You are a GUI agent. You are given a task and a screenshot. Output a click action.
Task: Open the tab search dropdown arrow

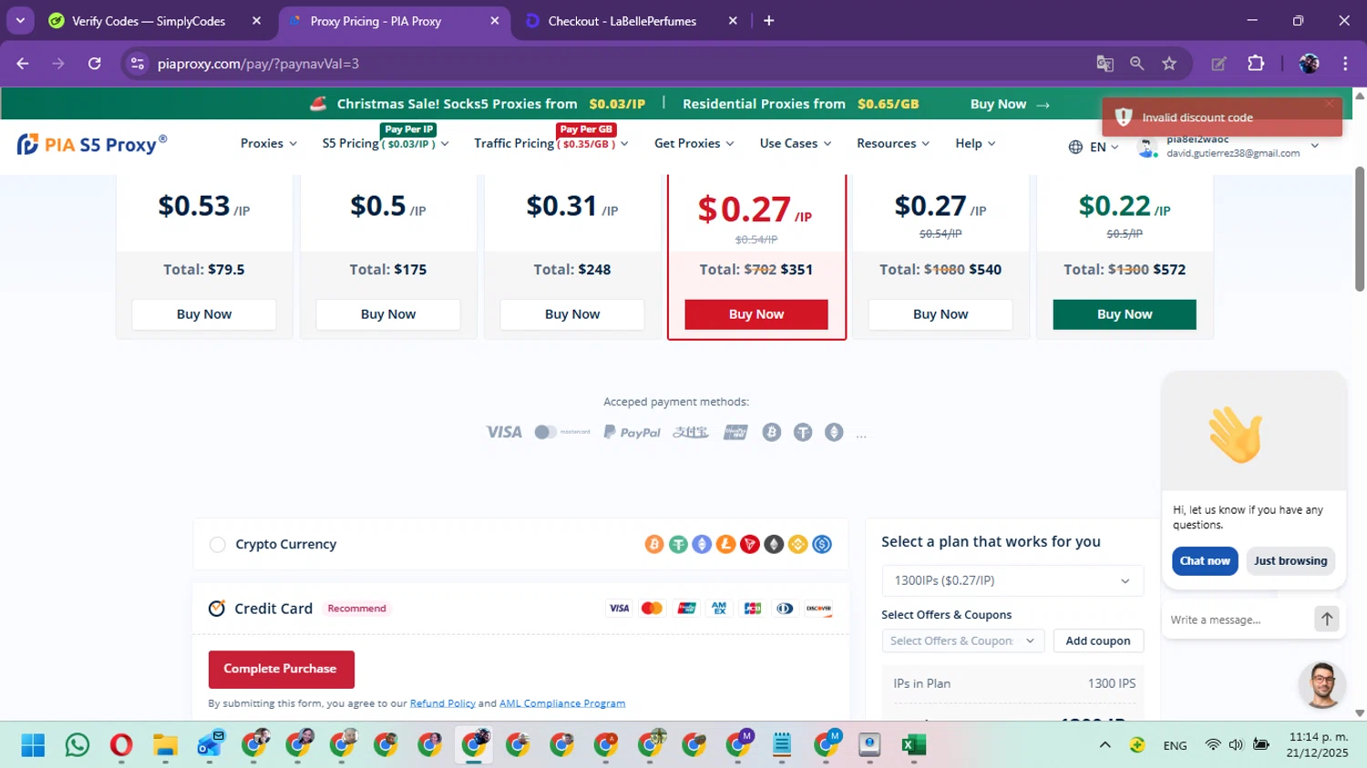pyautogui.click(x=20, y=21)
